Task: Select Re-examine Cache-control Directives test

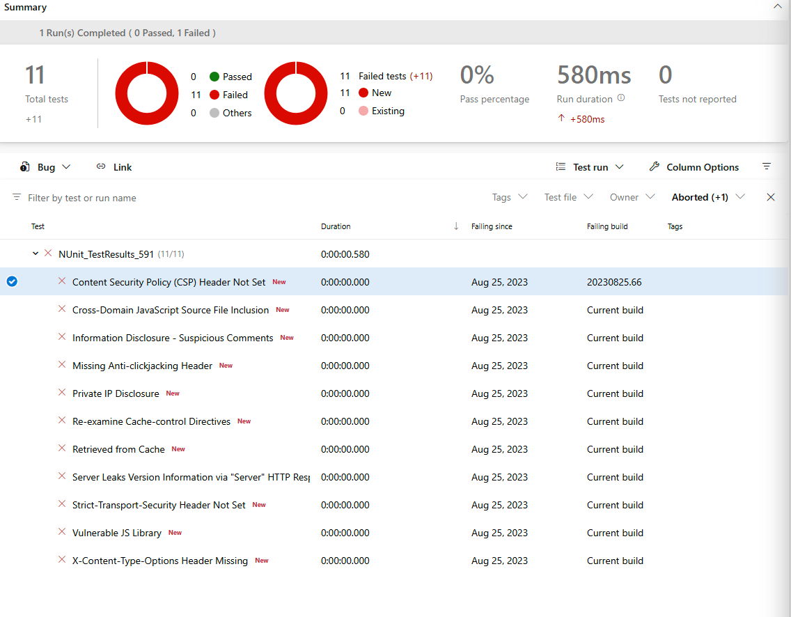Action: 151,421
